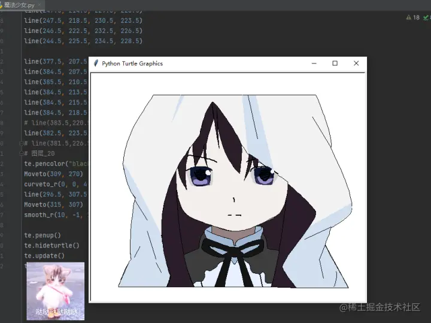431x323 pixels.
Task: Place cursor on the 'line(377.5, 207.5' code line
Action: coord(56,61)
